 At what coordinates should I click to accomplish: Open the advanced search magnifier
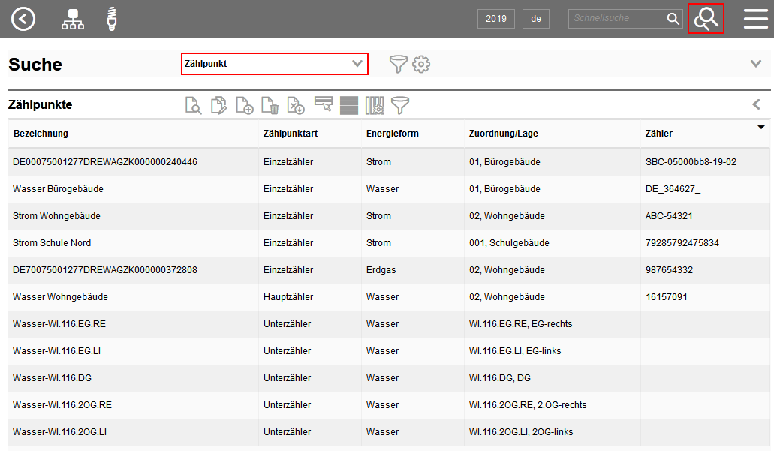[706, 19]
